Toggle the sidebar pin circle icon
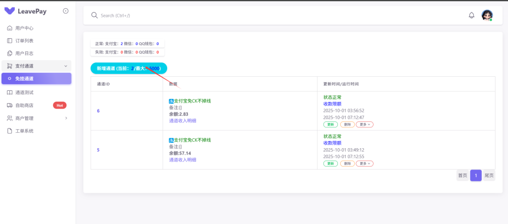The height and width of the screenshot is (224, 508). coord(66,11)
